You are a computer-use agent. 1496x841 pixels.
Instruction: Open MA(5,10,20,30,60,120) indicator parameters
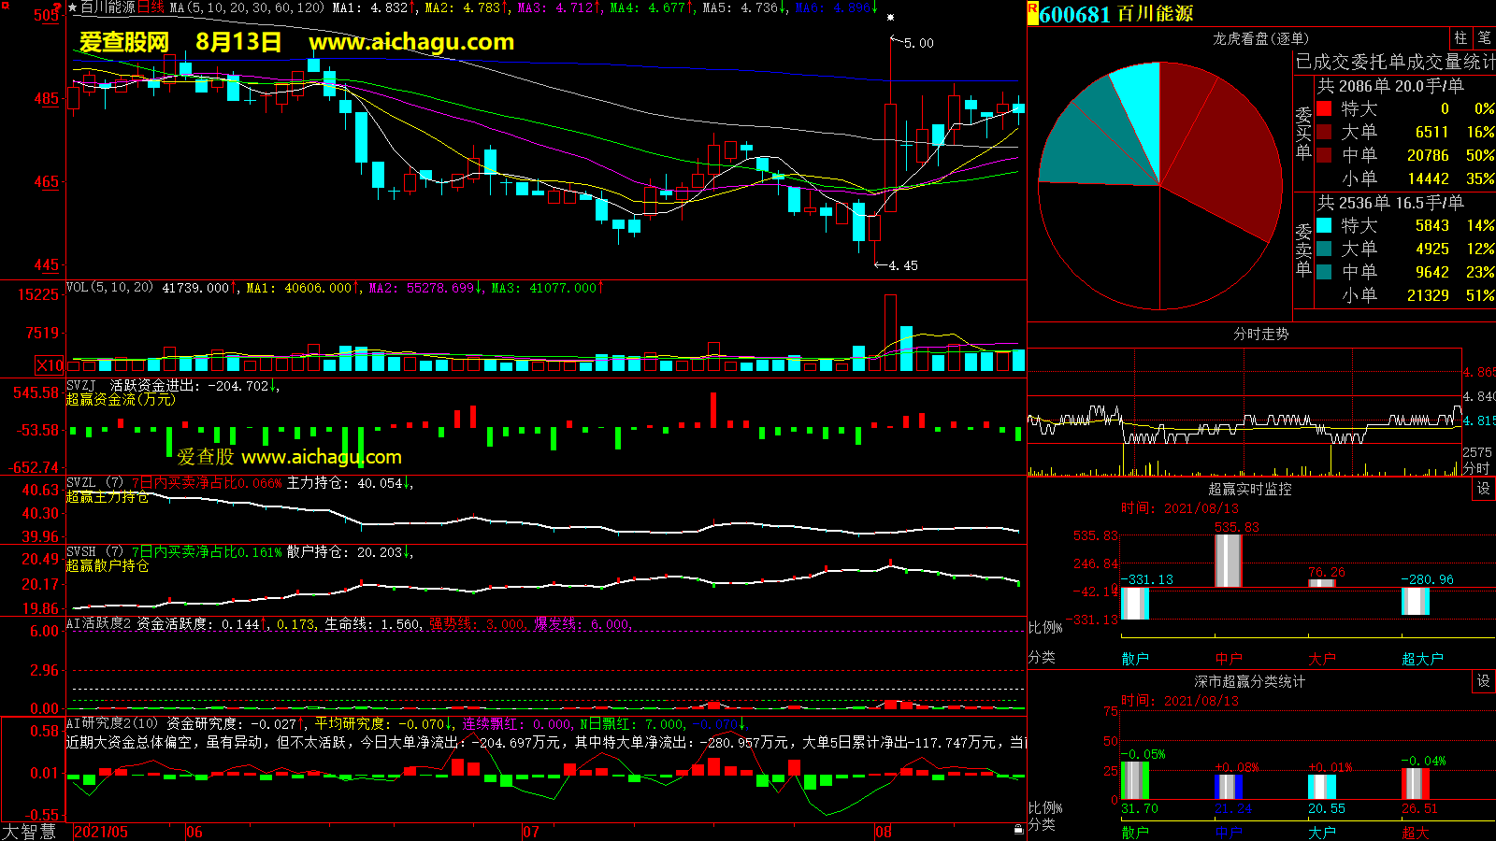(247, 7)
